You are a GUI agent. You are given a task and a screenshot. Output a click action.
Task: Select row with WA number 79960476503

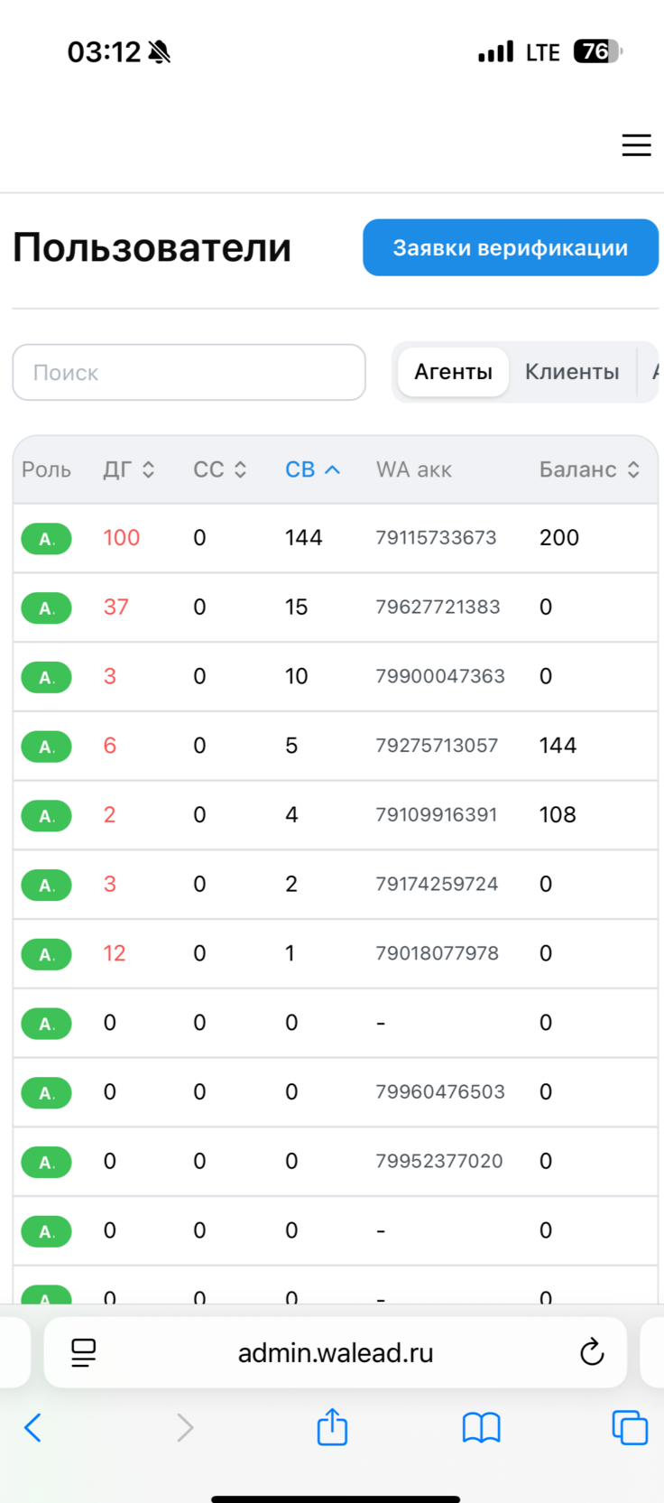(335, 1092)
